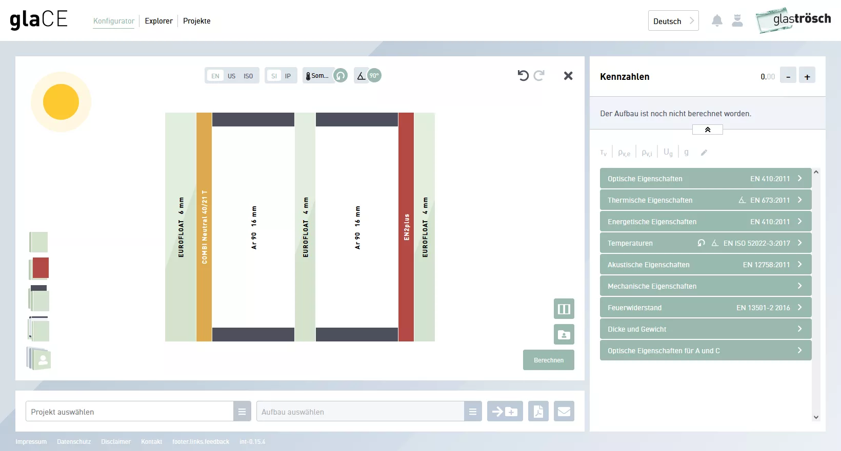Click the add to project folder icon
The height and width of the screenshot is (451, 841).
pyautogui.click(x=505, y=411)
